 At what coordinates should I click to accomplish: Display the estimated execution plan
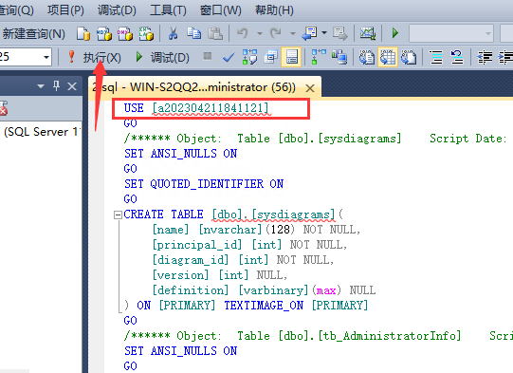pos(249,57)
